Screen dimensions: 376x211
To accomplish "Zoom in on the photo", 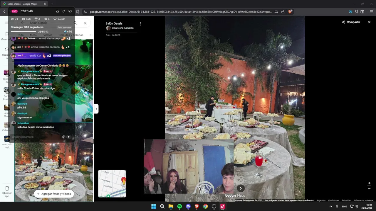I will tap(369, 183).
